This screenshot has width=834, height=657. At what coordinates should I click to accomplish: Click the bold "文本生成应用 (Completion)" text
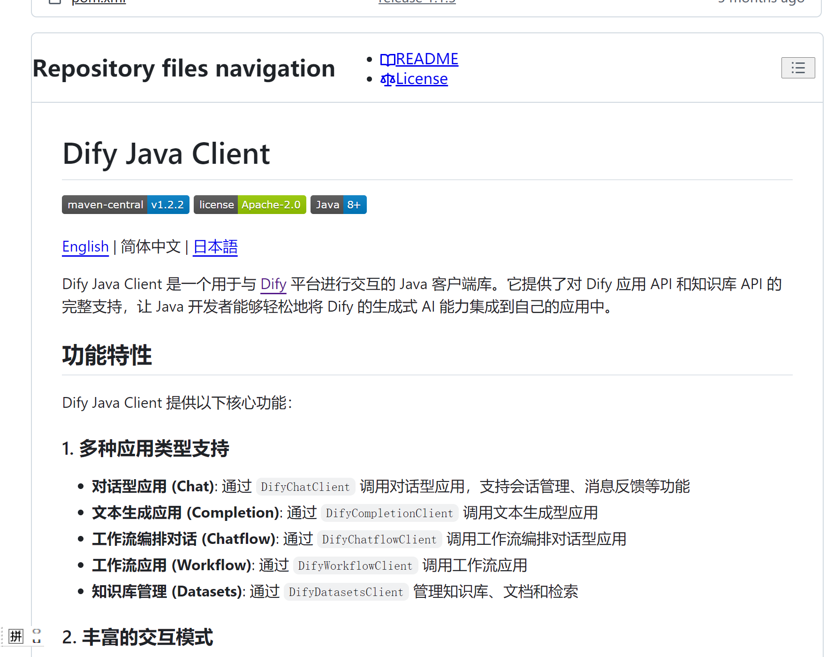186,512
